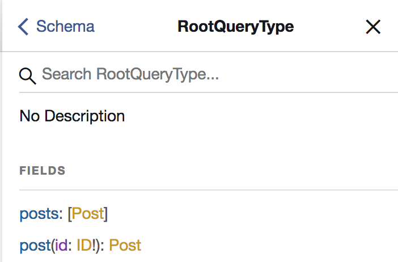The width and height of the screenshot is (398, 262).
Task: Click the opening bracket before Post
Action: click(x=69, y=214)
